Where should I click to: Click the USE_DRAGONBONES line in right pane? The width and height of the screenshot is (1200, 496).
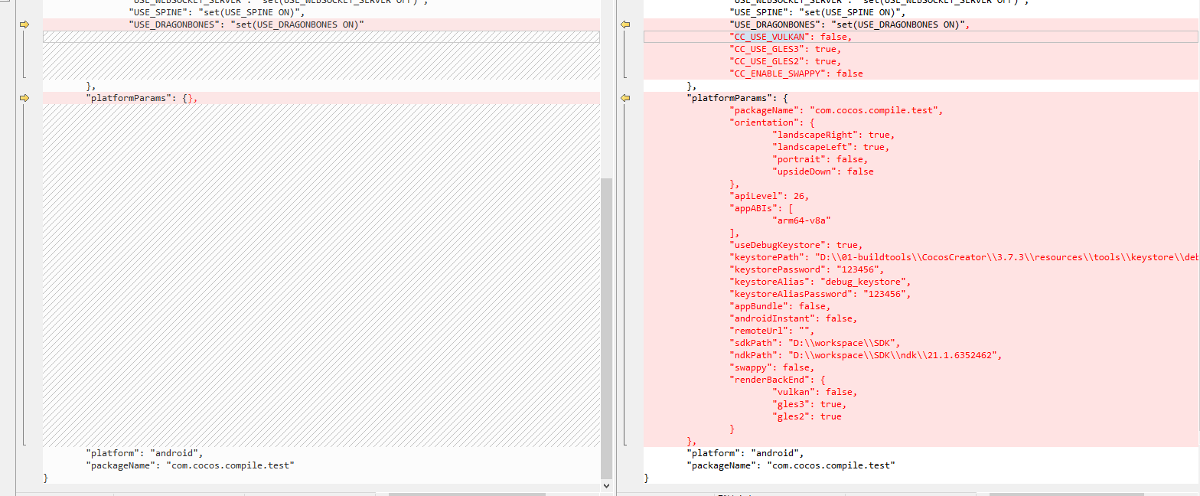click(x=850, y=24)
